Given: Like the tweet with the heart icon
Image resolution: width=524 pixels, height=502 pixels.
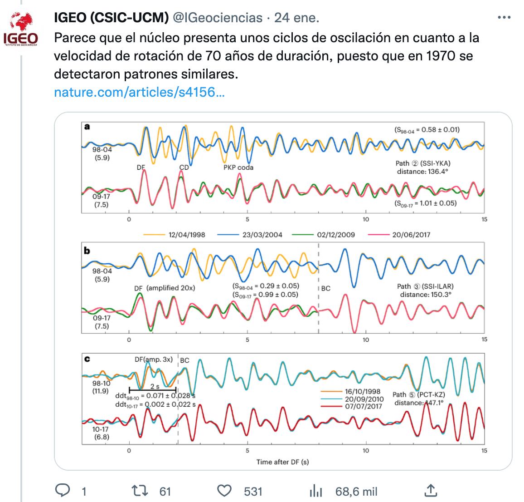Looking at the screenshot, I should [224, 491].
